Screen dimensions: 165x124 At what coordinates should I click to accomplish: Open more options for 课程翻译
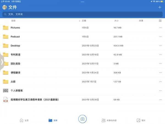[161, 73]
